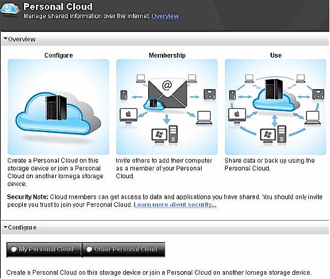This screenshot has height=279, width=330.
Task: Select My Personal Cloud option
Action: click(x=44, y=249)
